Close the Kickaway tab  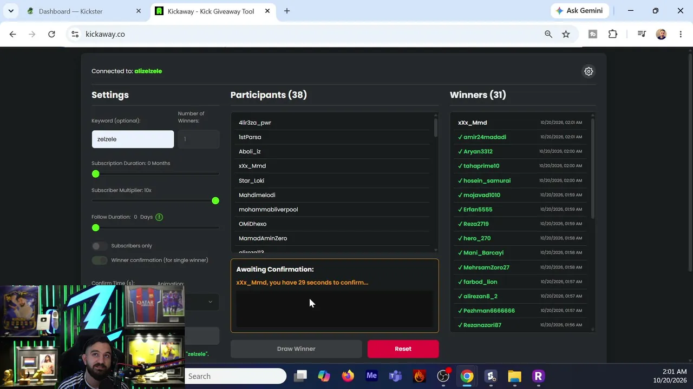click(267, 11)
